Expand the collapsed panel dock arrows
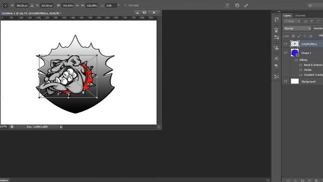 (x=279, y=12)
